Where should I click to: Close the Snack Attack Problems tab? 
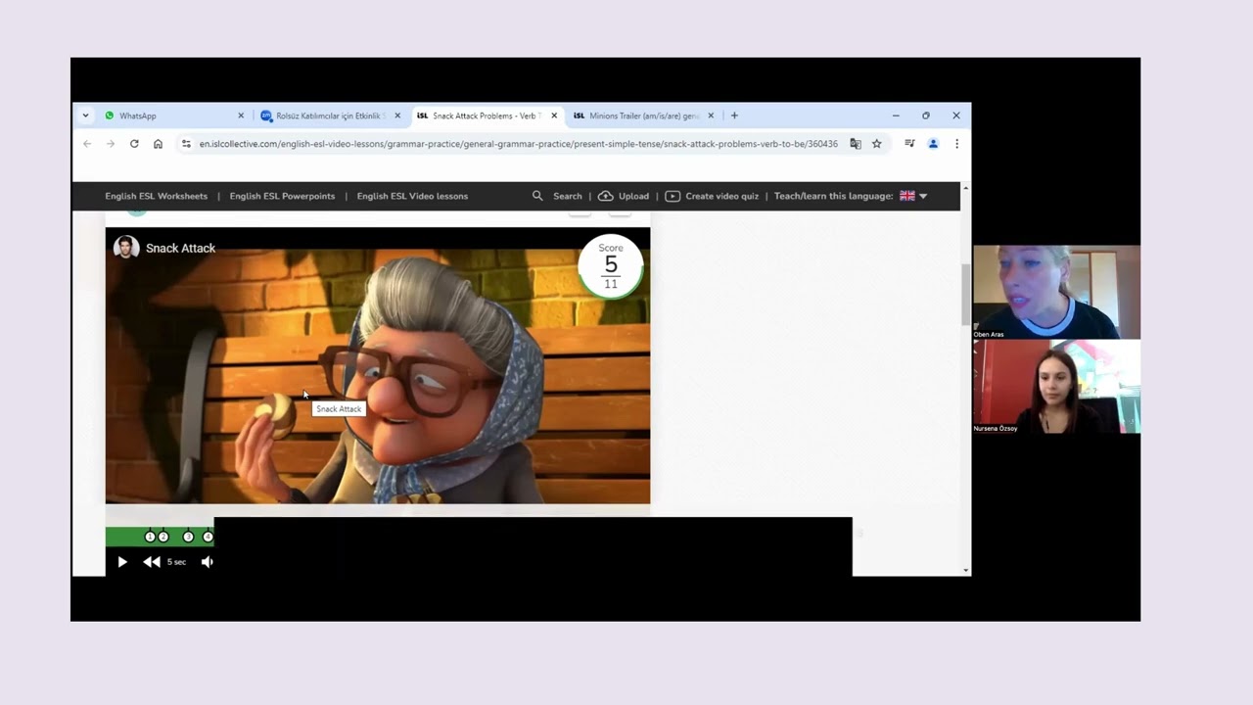[554, 116]
